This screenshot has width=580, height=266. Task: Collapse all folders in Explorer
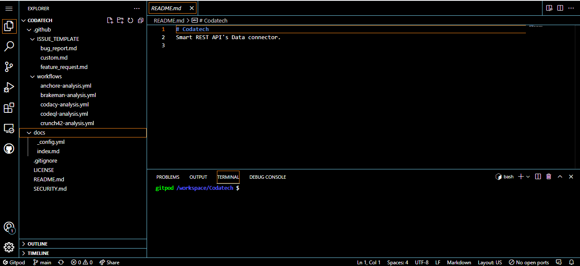click(141, 20)
